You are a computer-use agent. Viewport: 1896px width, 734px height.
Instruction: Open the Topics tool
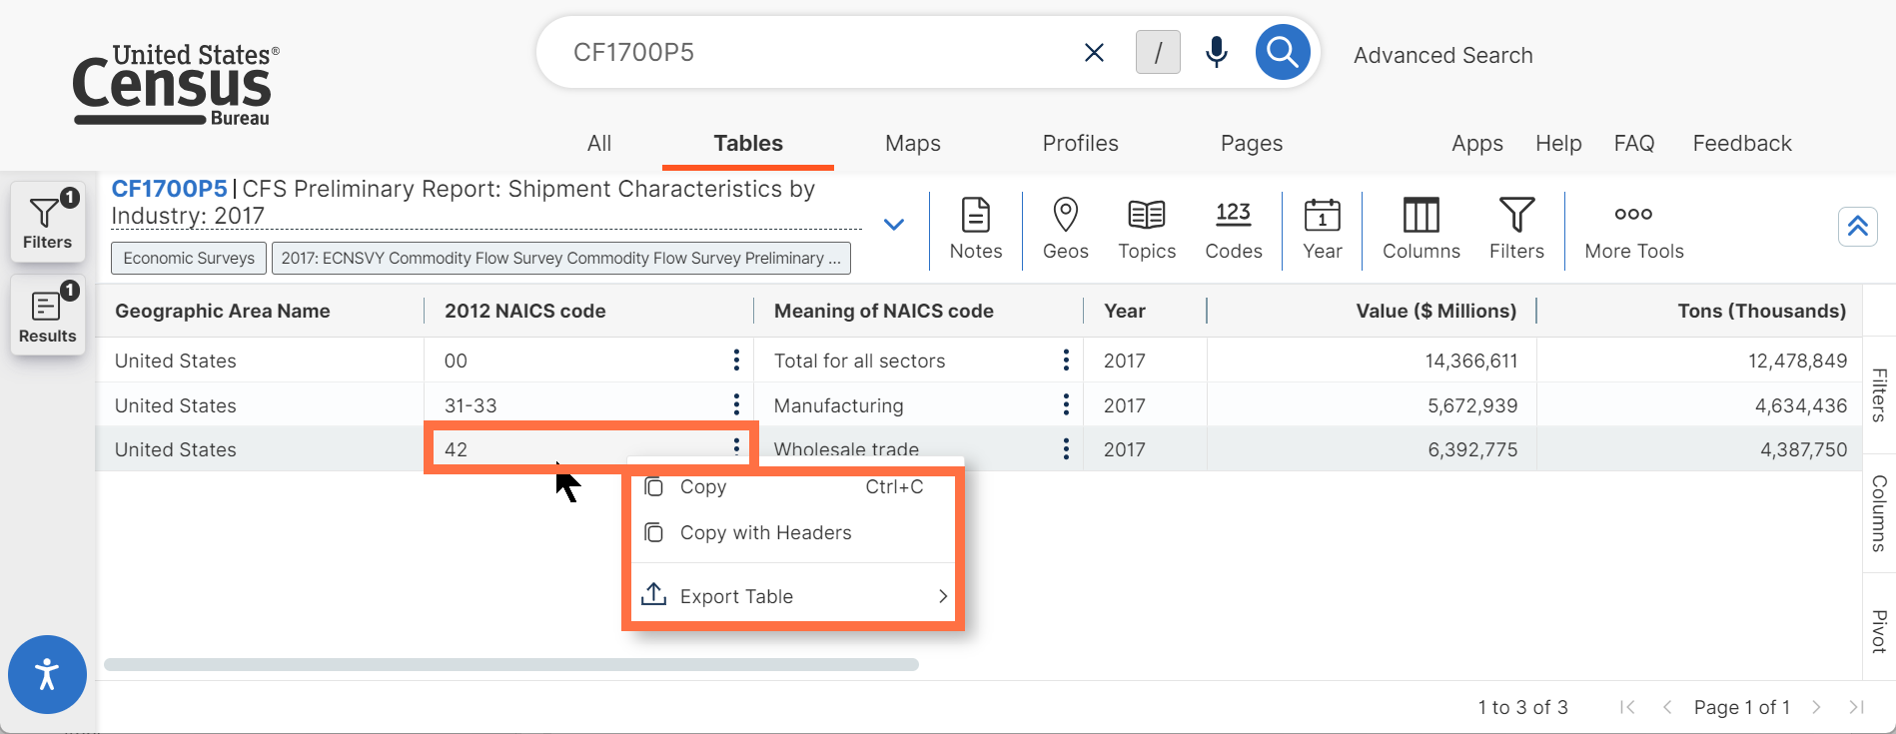click(1147, 230)
